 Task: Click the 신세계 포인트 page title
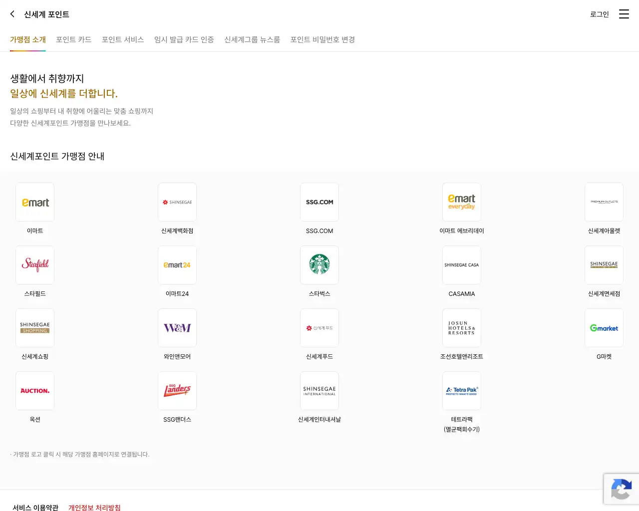pyautogui.click(x=47, y=14)
